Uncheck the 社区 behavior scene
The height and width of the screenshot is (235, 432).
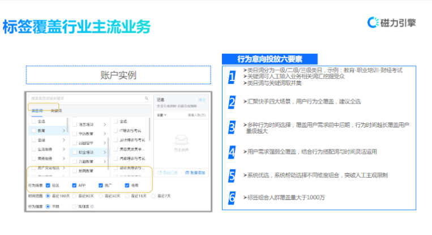coord(48,185)
